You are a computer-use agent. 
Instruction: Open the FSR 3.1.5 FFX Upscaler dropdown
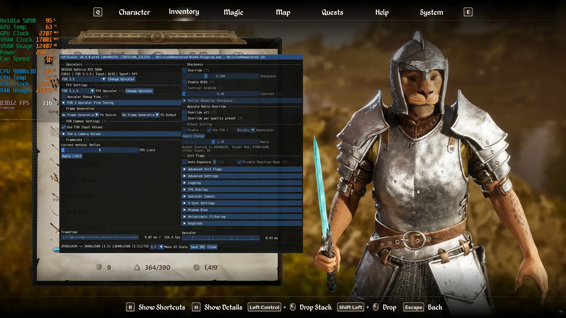(78, 91)
